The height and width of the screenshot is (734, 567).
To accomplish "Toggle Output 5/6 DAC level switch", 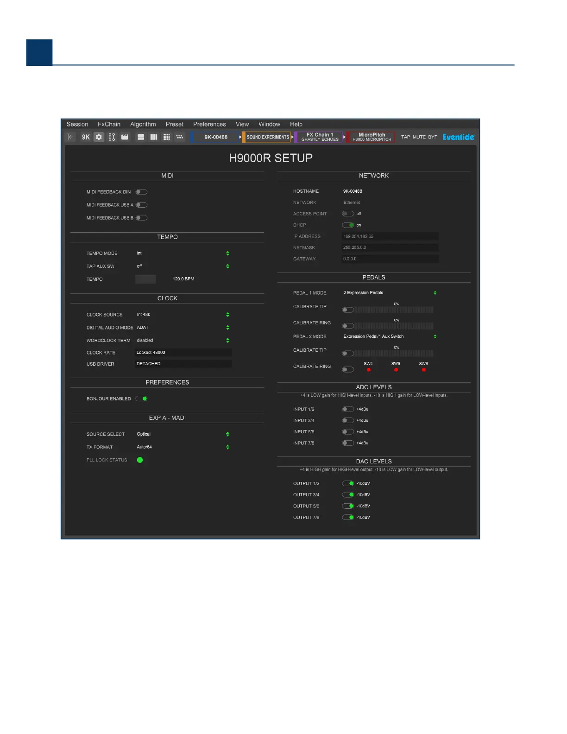I will click(x=348, y=506).
